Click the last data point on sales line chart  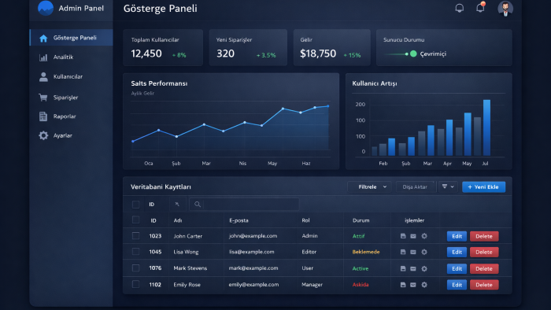point(328,106)
